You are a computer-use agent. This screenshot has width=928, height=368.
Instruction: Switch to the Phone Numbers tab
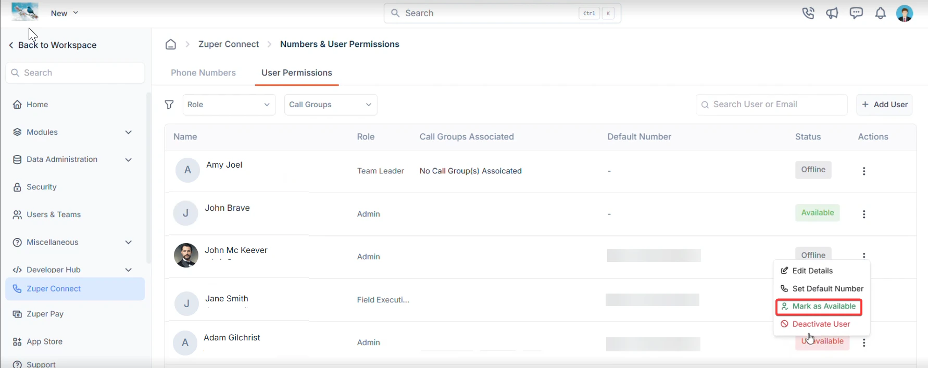(203, 73)
